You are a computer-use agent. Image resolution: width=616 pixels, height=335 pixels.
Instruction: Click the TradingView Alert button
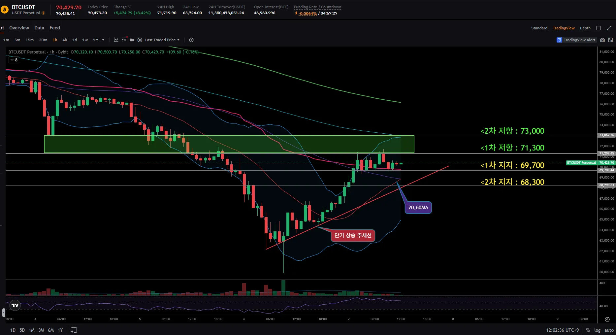click(576, 40)
